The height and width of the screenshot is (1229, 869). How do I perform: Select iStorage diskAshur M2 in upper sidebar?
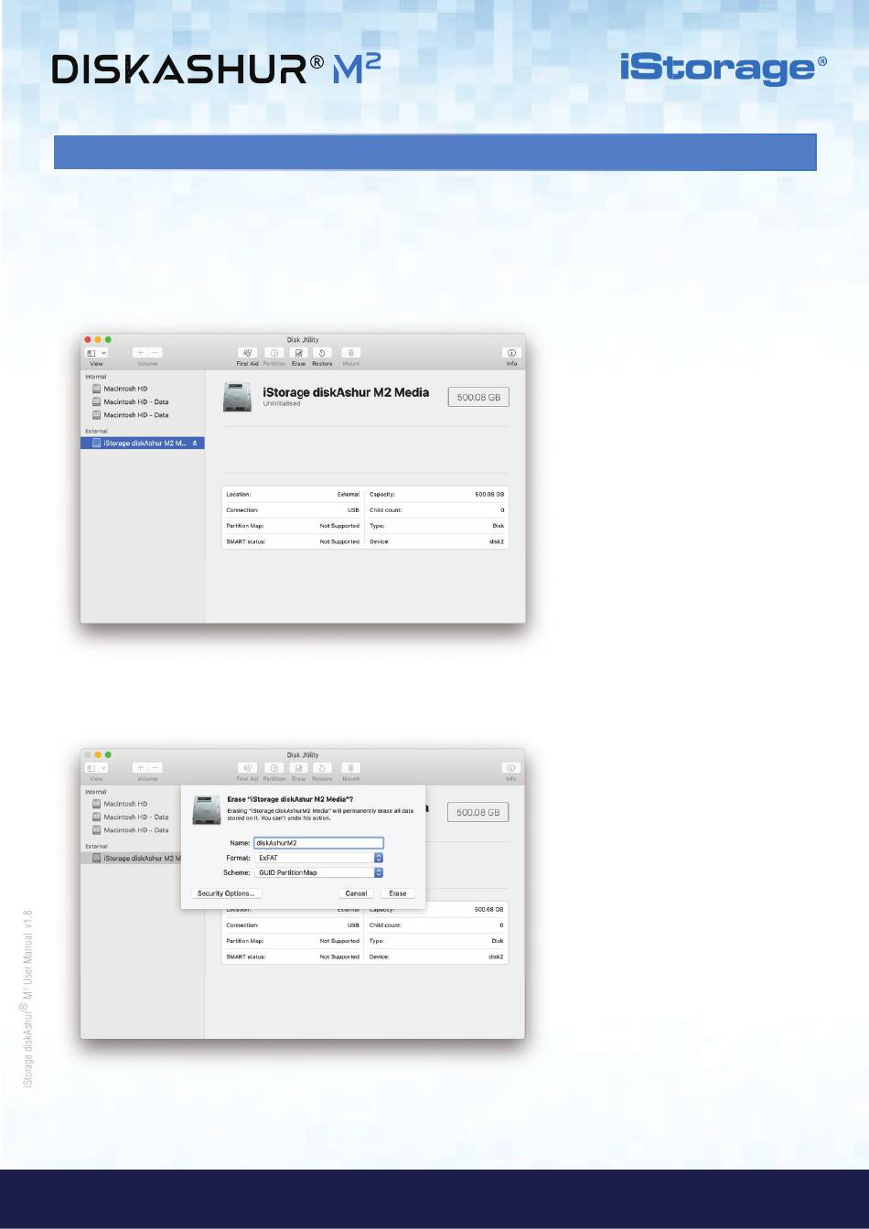(139, 443)
